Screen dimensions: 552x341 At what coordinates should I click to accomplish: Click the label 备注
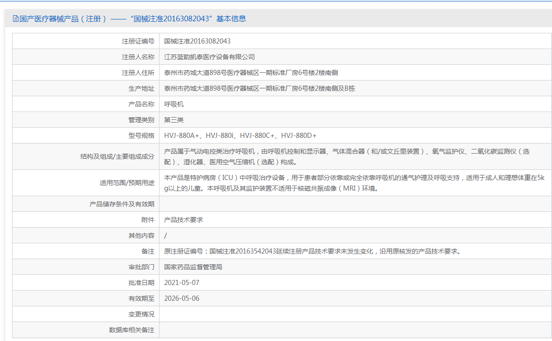[148, 252]
